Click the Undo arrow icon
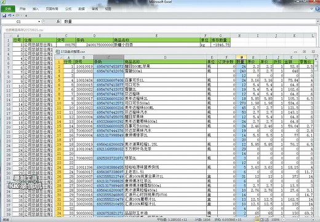Screen dimensions: 320x222 9,15
